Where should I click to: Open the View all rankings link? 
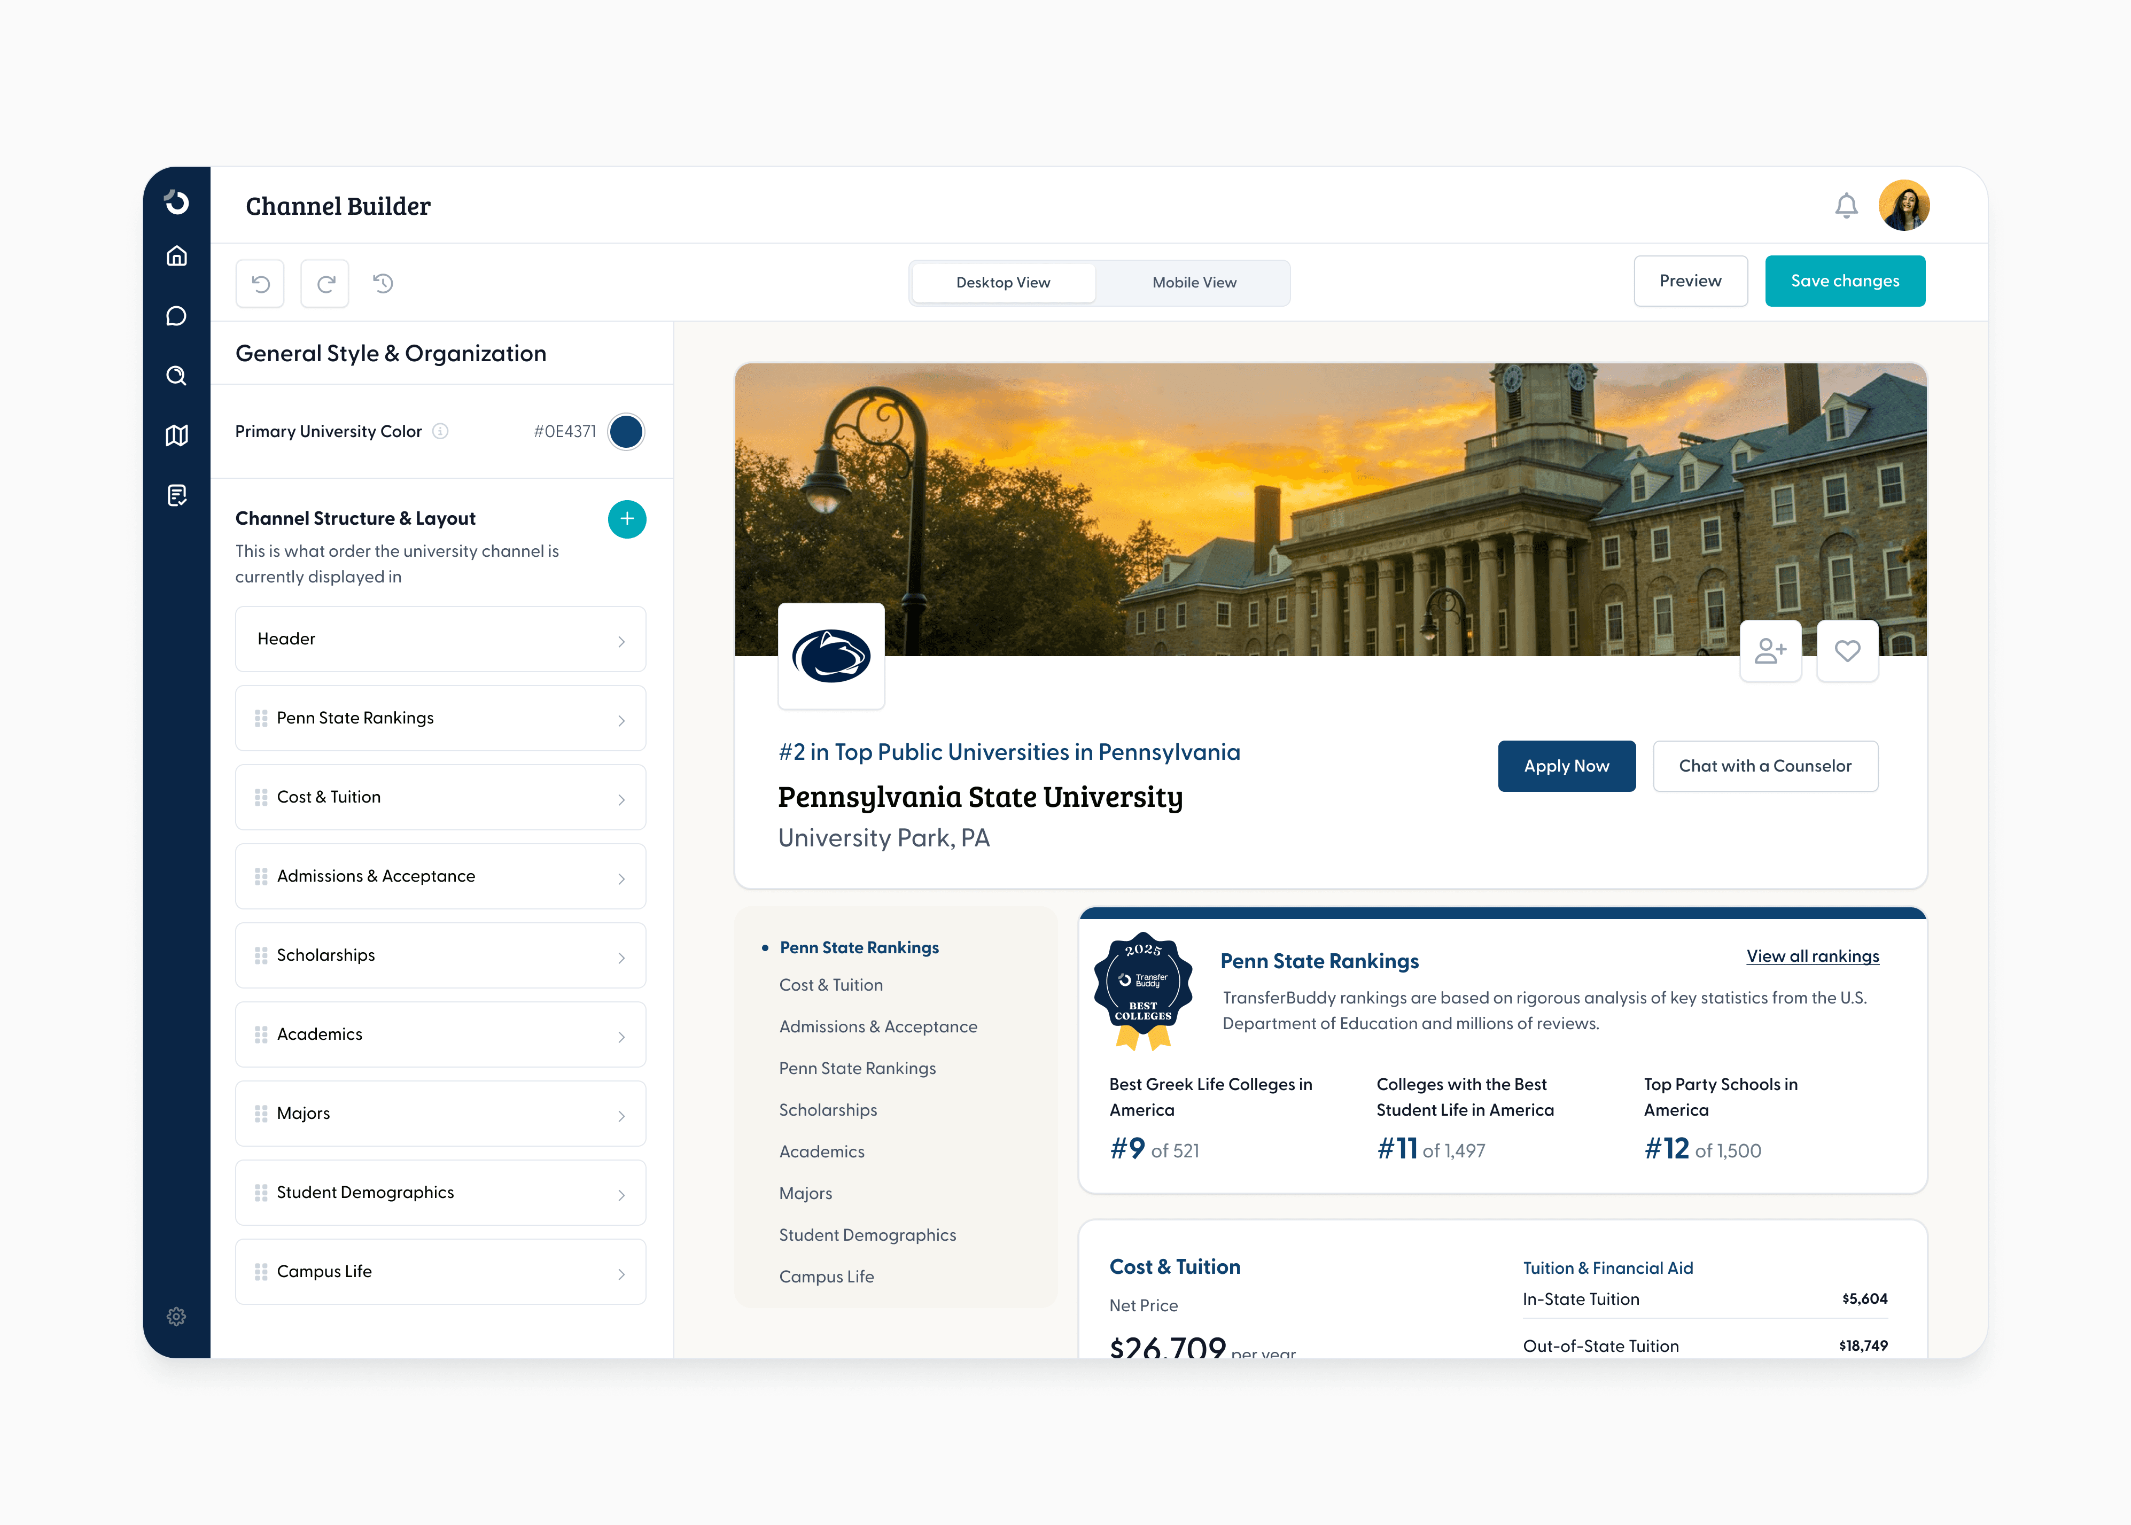1813,956
